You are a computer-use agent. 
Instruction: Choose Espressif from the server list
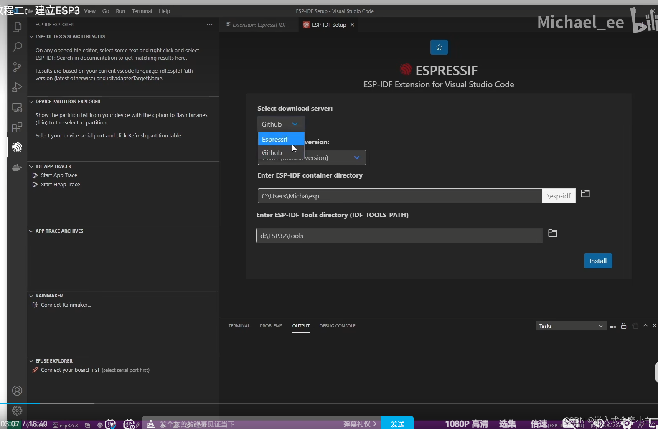click(x=281, y=139)
